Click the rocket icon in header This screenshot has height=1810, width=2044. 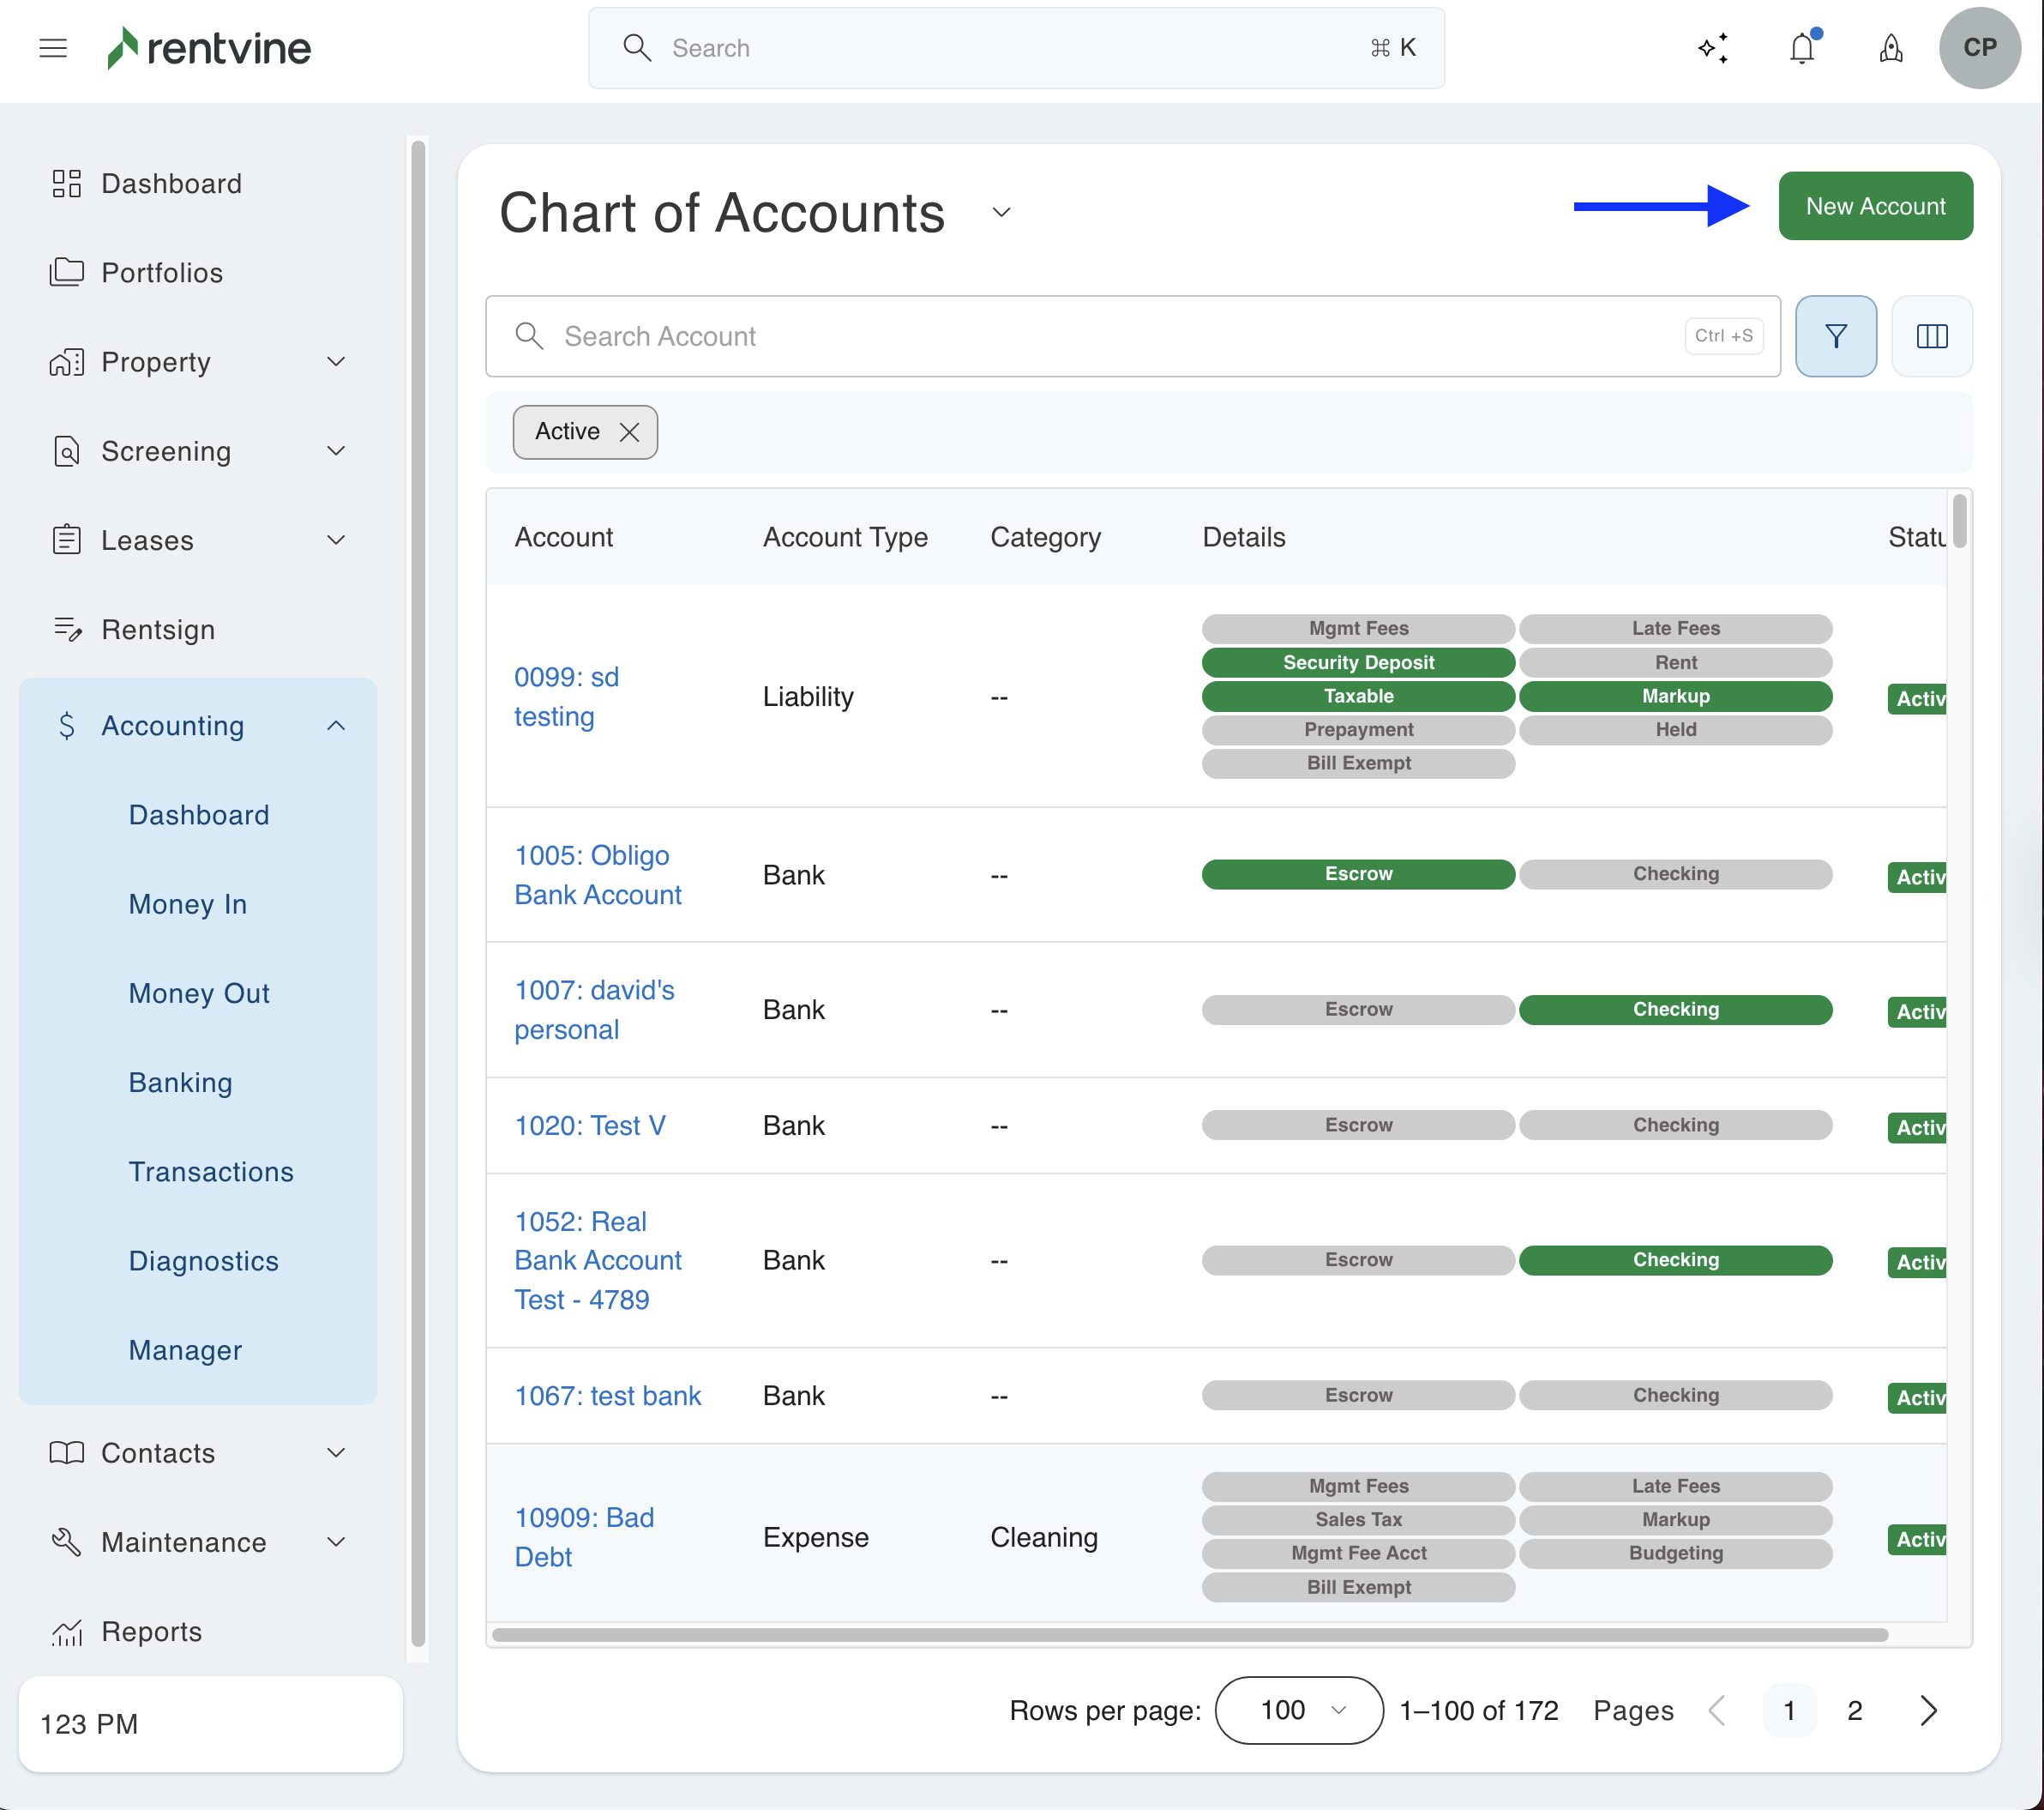tap(1890, 48)
